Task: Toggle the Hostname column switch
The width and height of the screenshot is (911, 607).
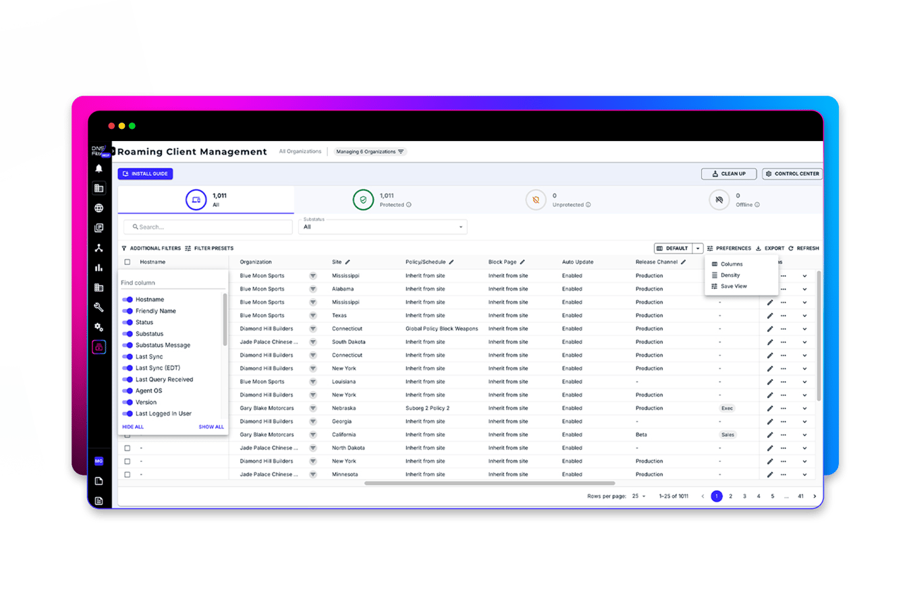Action: tap(128, 299)
